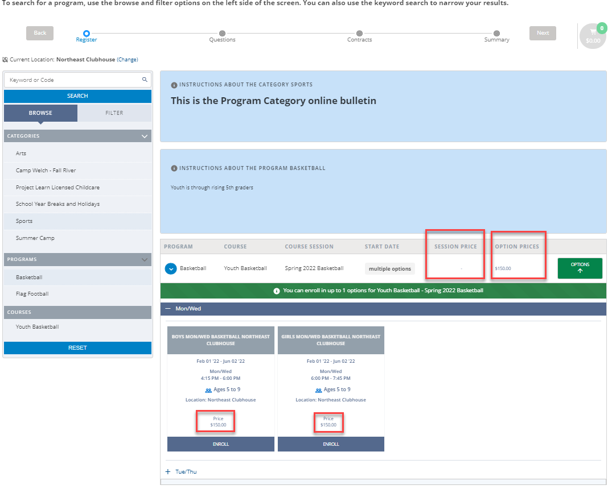The height and width of the screenshot is (489, 612).
Task: Click the location icon beside Current Location
Action: (x=5, y=59)
